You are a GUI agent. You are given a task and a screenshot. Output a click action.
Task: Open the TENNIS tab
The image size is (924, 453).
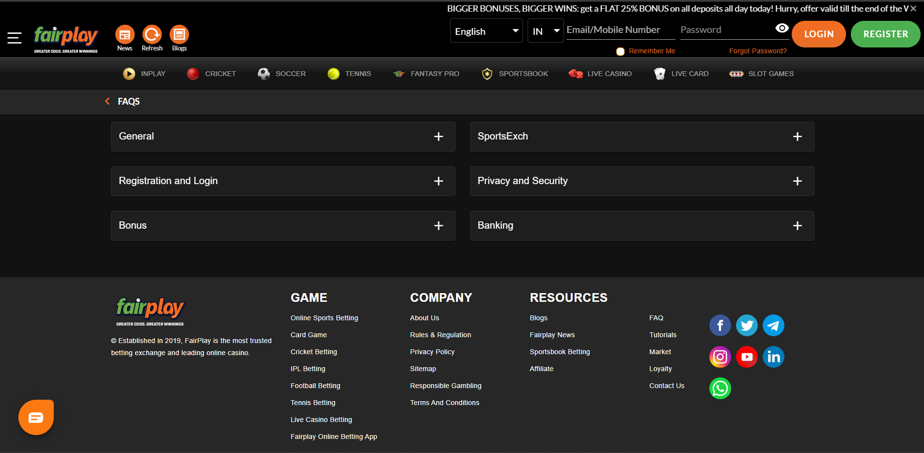349,74
